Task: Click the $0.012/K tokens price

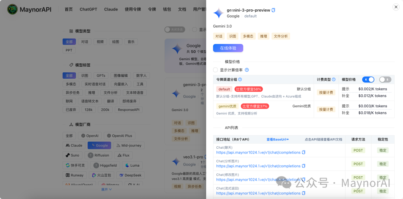Action: click(372, 96)
